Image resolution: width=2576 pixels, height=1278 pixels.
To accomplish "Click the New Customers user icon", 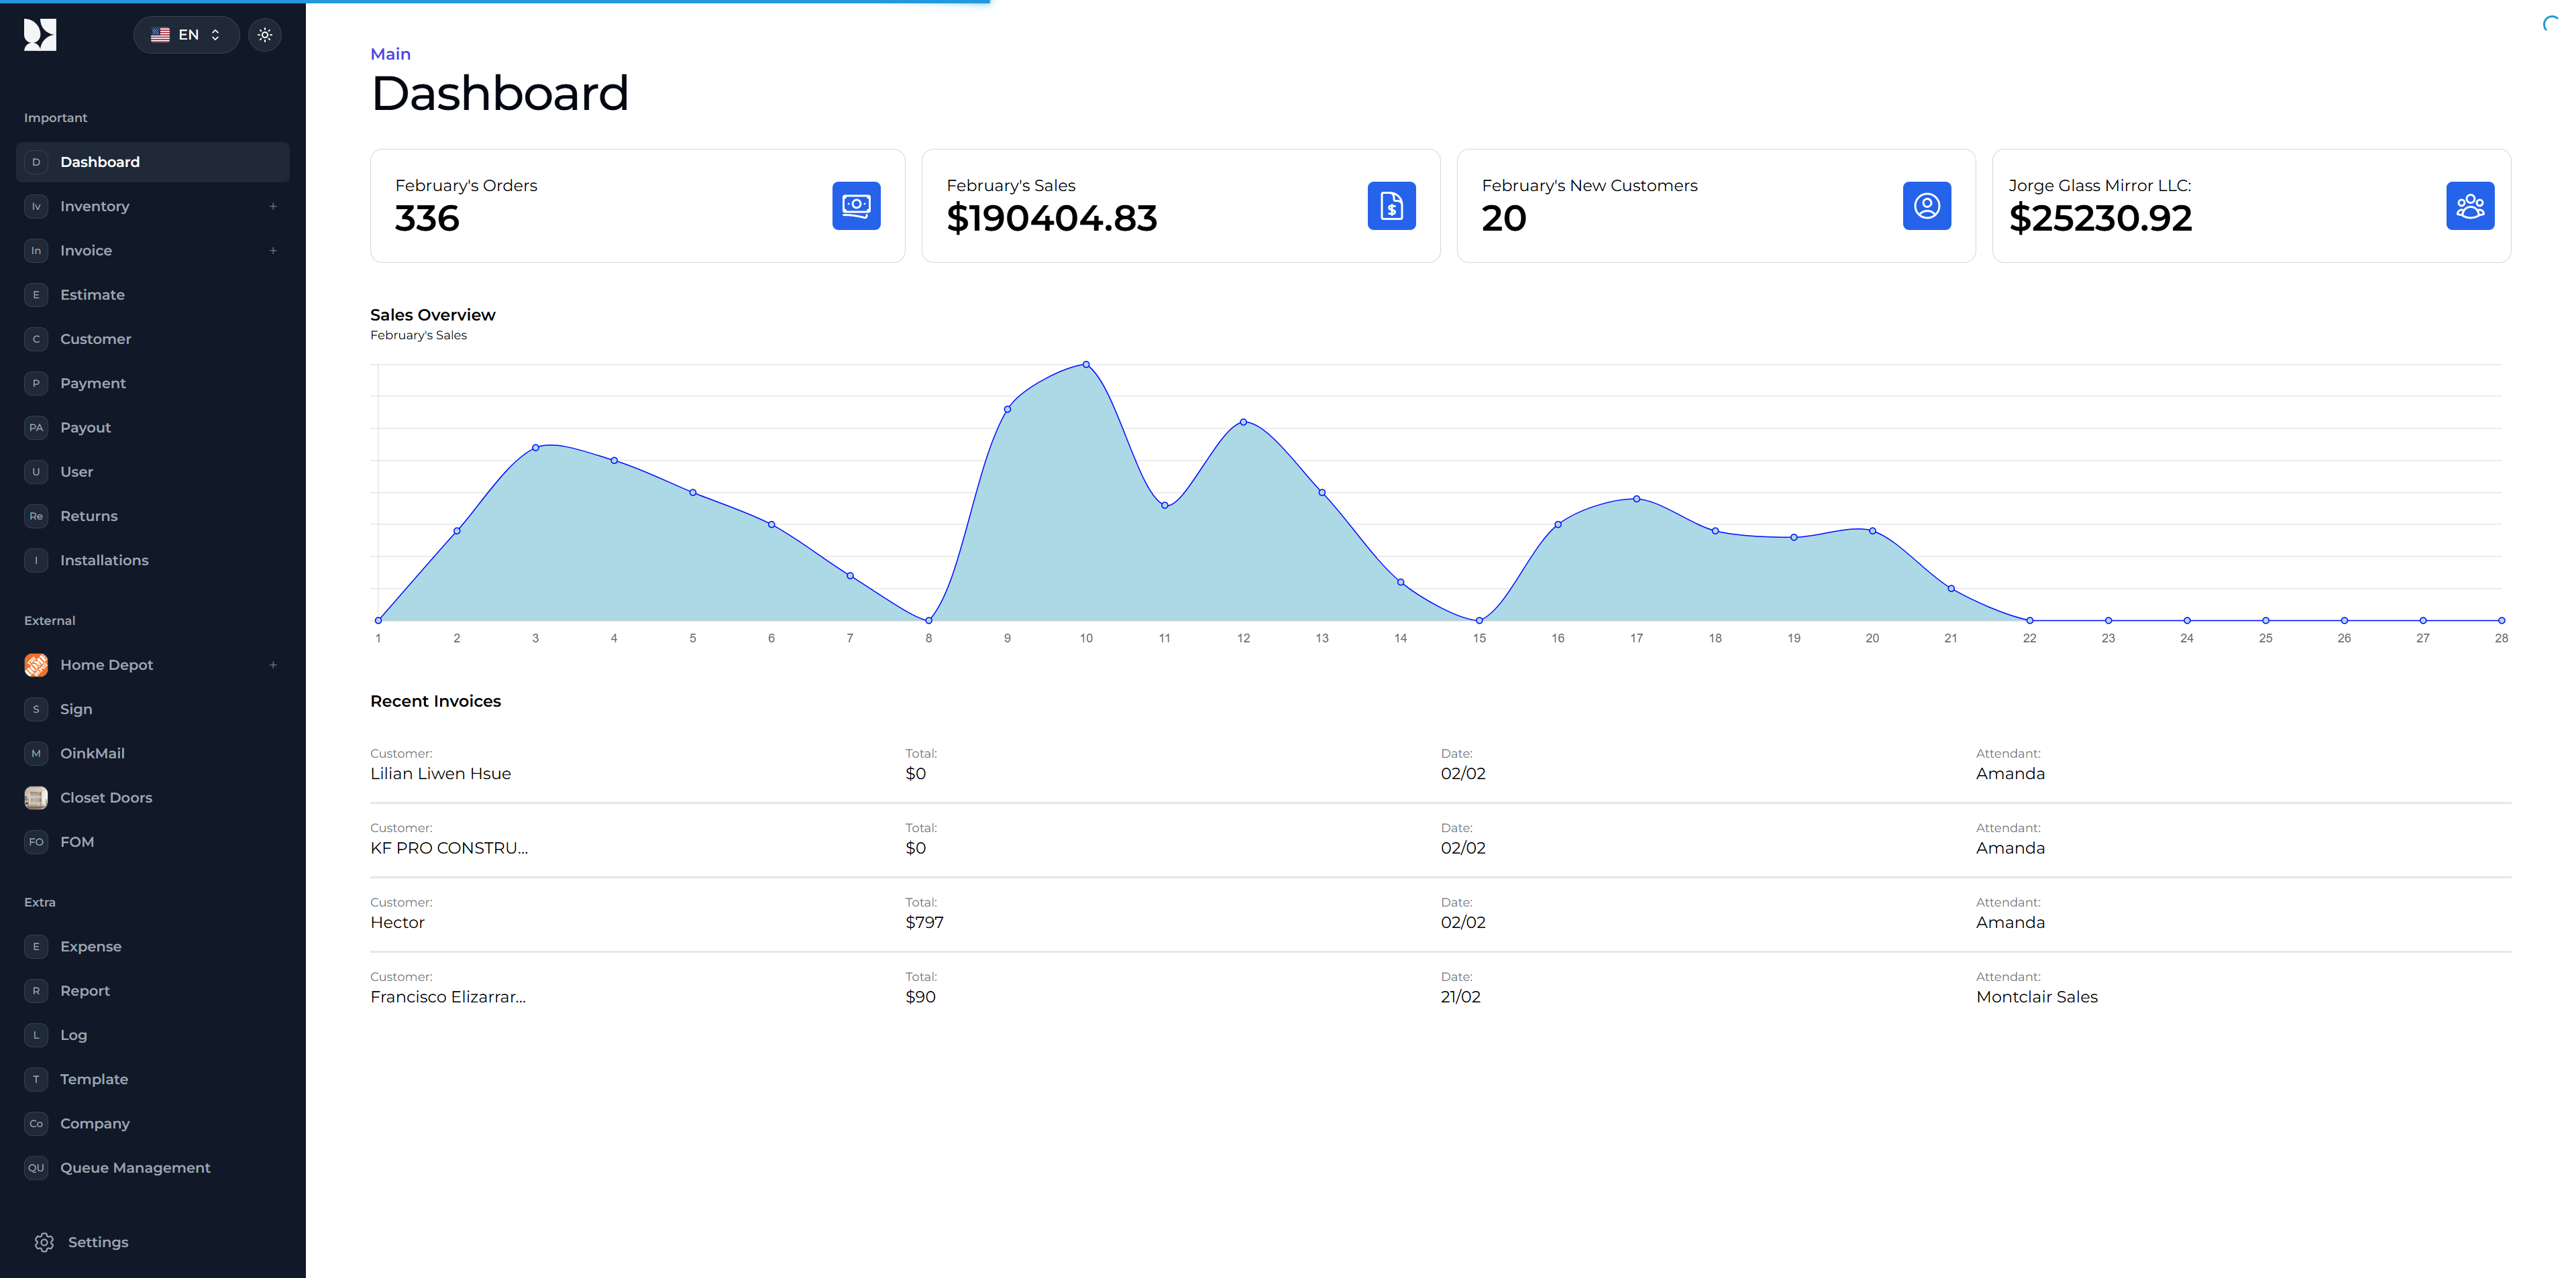I will point(1926,206).
